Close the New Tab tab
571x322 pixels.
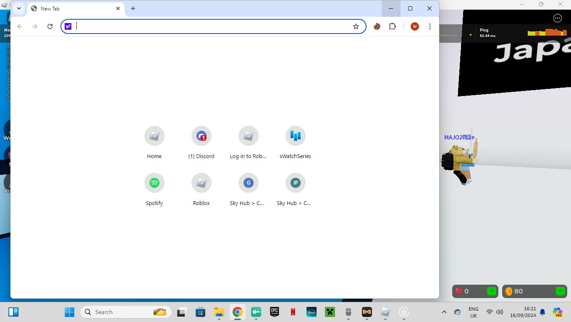(118, 8)
